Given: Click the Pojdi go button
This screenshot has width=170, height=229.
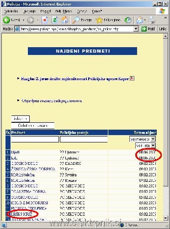Looking at the screenshot, I should (148, 29).
